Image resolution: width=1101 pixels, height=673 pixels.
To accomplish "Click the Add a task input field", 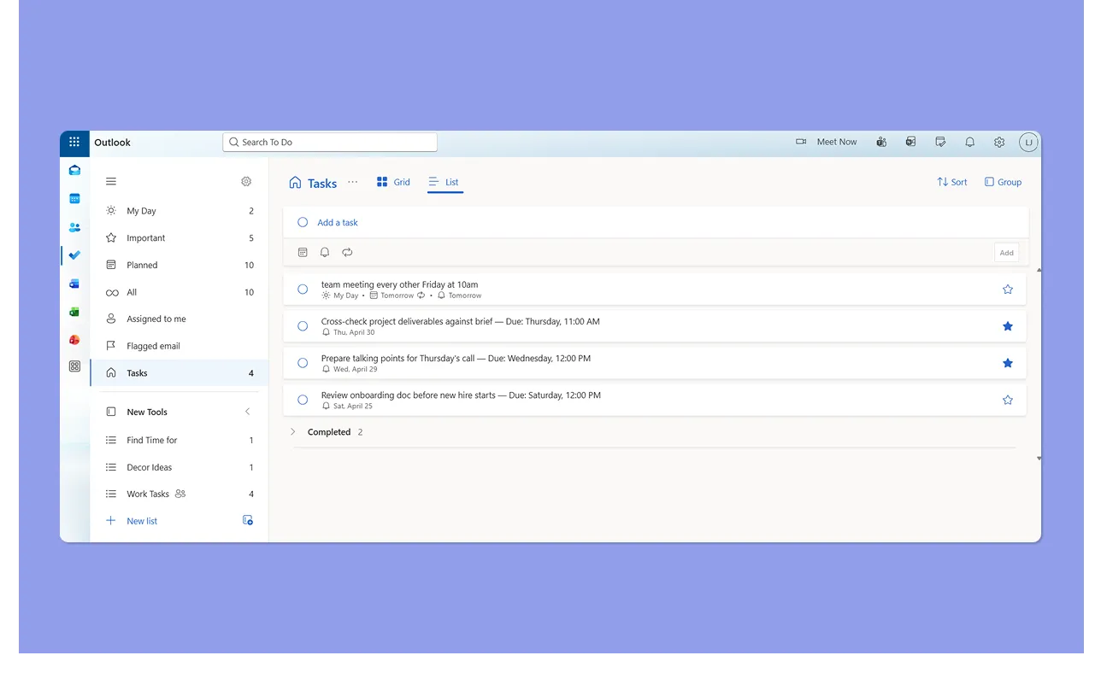I will click(656, 222).
